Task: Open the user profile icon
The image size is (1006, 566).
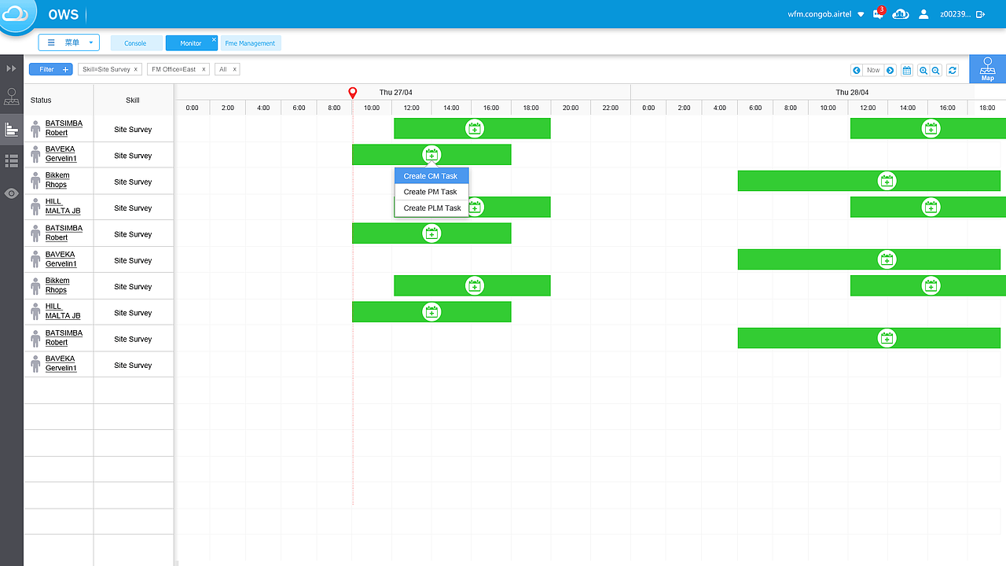Action: tap(923, 14)
